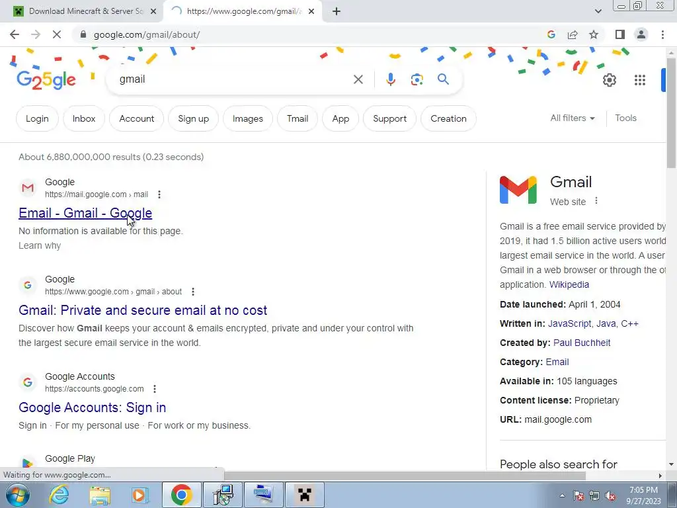The height and width of the screenshot is (508, 677).
Task: Click the muted volume icon in the tray
Action: click(610, 495)
